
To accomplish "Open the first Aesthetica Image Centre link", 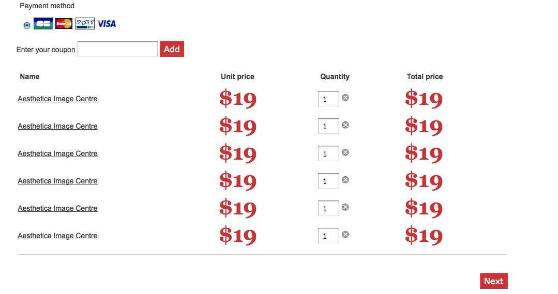I will (x=57, y=99).
